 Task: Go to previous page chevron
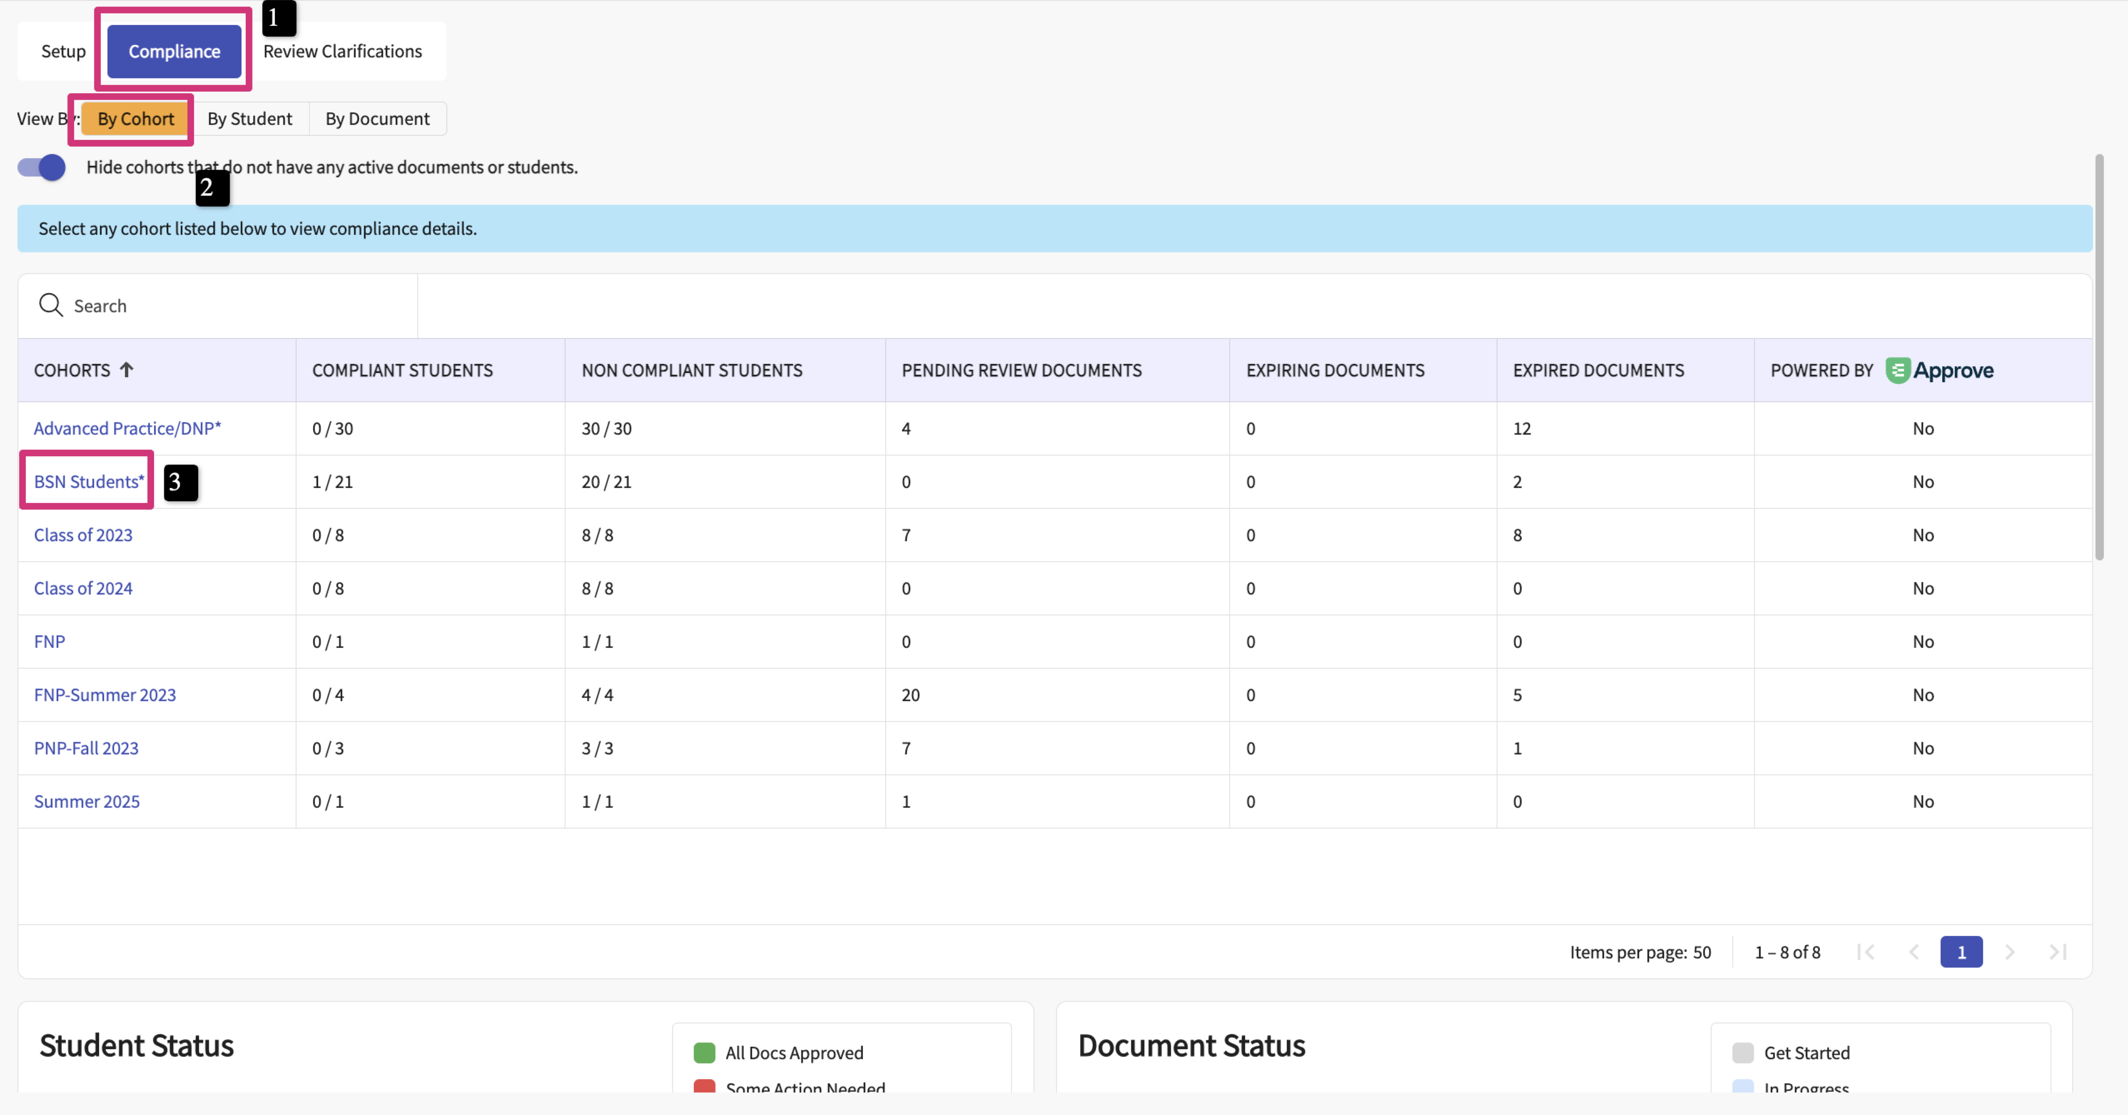click(1914, 952)
